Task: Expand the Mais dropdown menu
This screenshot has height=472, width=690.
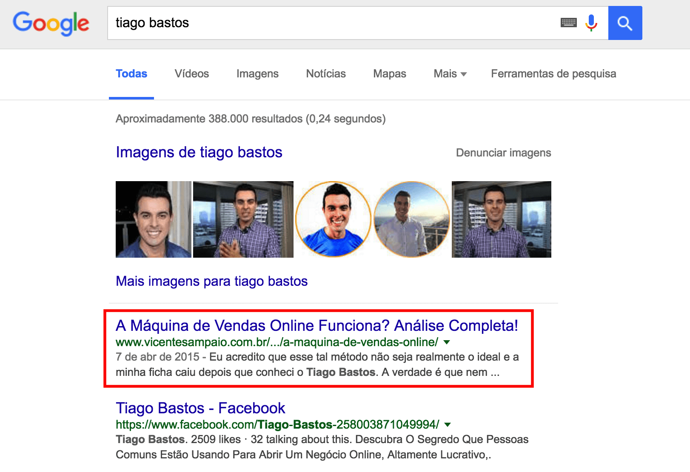Action: click(x=450, y=74)
